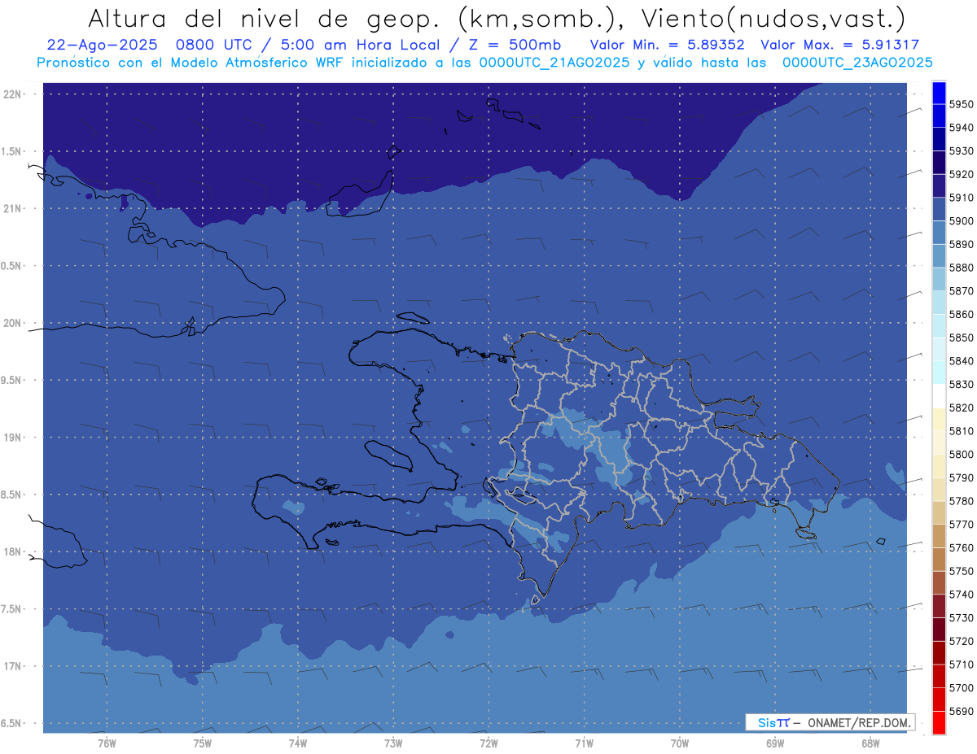977x754 pixels.
Task: Click the '74W' longitude label
Action: click(298, 743)
